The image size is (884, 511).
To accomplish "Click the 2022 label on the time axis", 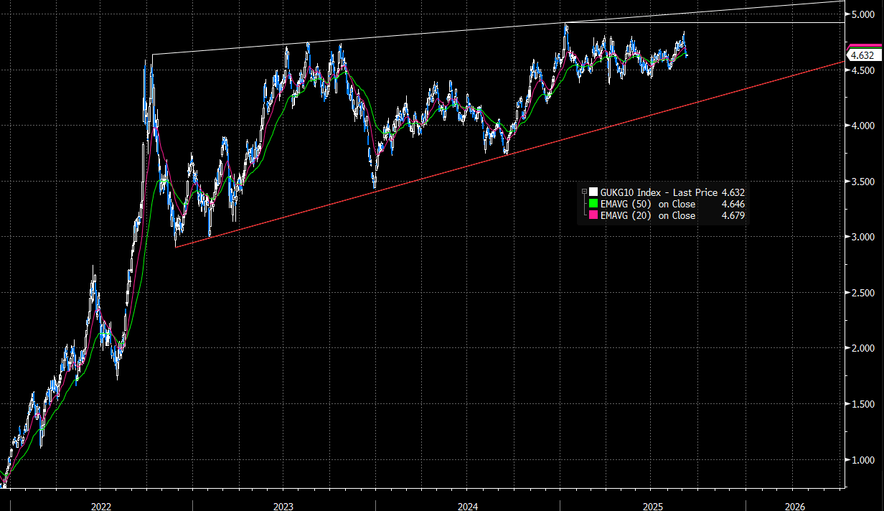I will point(101,505).
